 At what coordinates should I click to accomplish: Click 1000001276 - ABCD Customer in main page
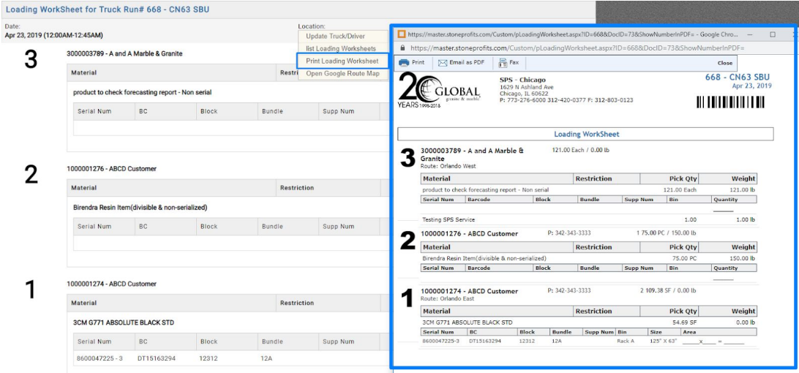tap(112, 168)
